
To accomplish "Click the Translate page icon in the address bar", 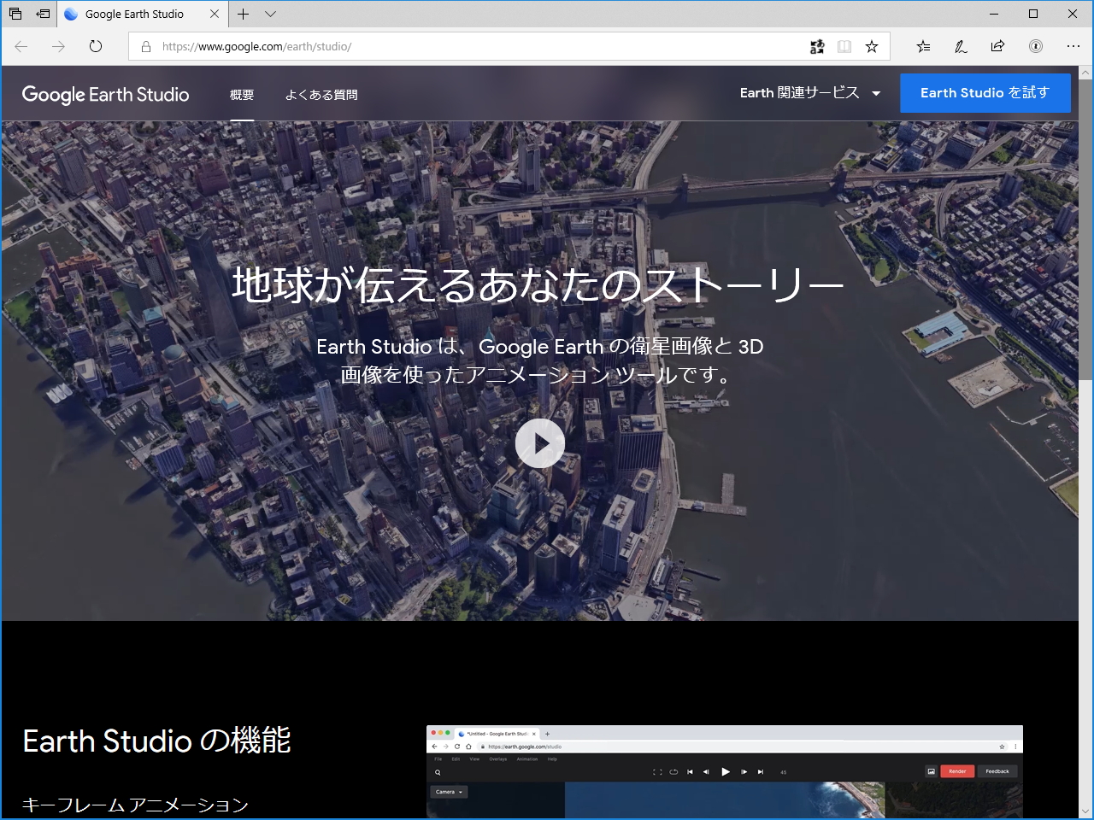I will [x=817, y=46].
